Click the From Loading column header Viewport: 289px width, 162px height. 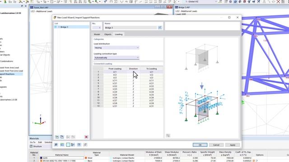[115, 69]
